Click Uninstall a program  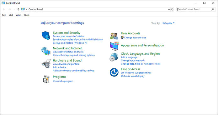click(x=63, y=81)
